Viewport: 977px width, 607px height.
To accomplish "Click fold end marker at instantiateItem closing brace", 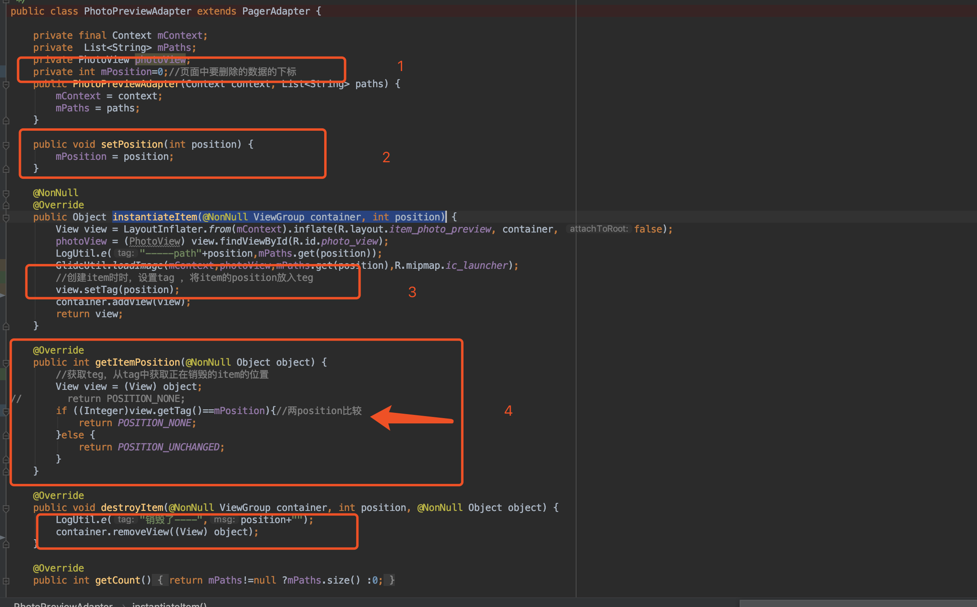I will click(6, 326).
